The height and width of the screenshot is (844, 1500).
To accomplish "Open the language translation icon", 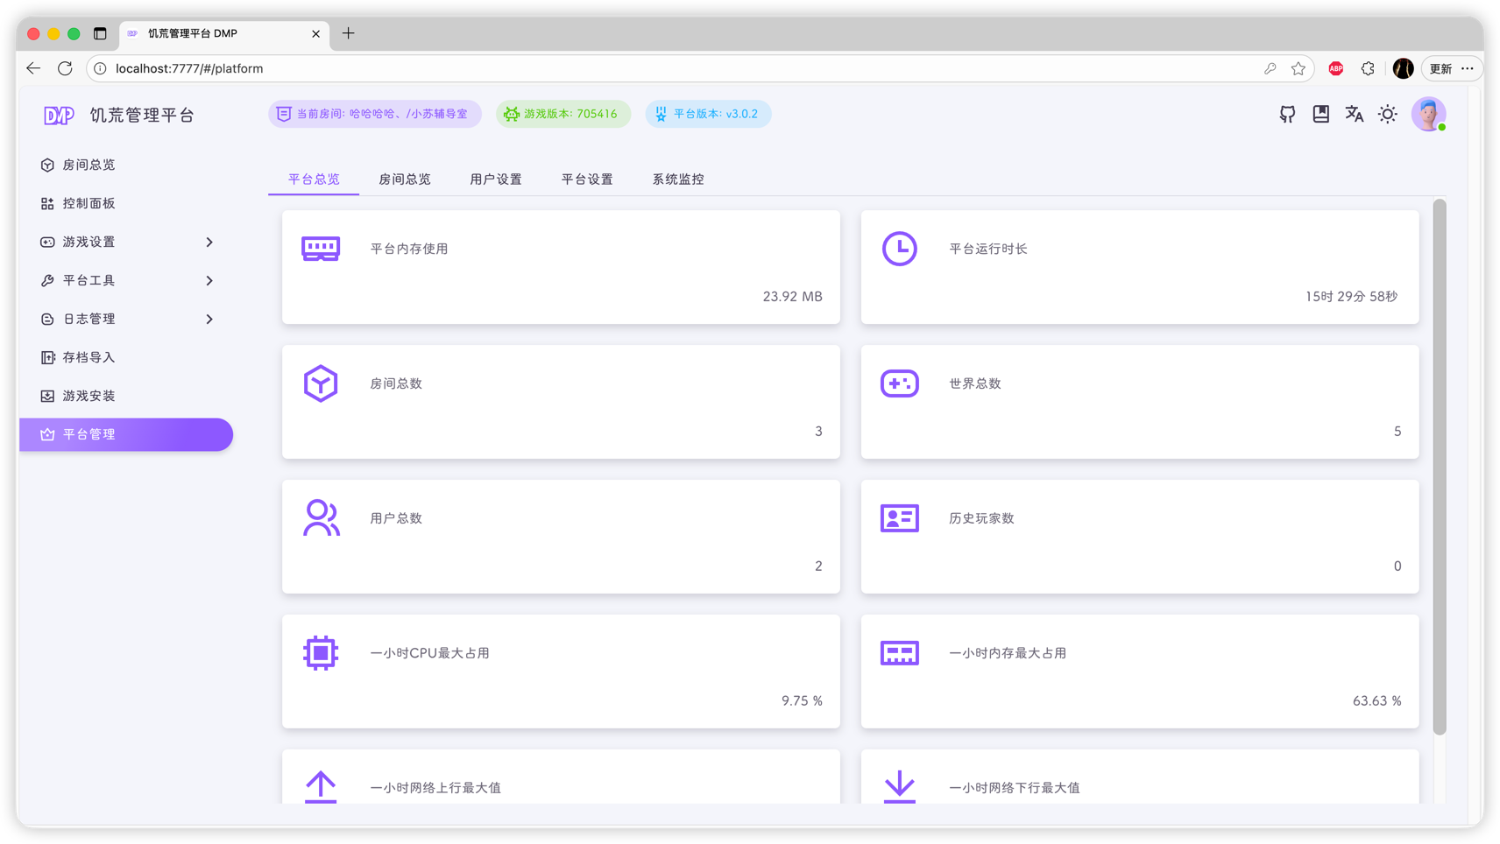I will point(1354,114).
